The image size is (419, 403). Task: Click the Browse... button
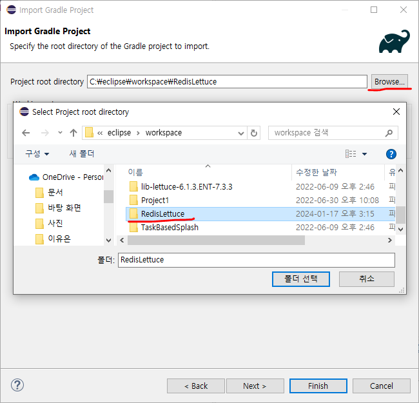(389, 81)
